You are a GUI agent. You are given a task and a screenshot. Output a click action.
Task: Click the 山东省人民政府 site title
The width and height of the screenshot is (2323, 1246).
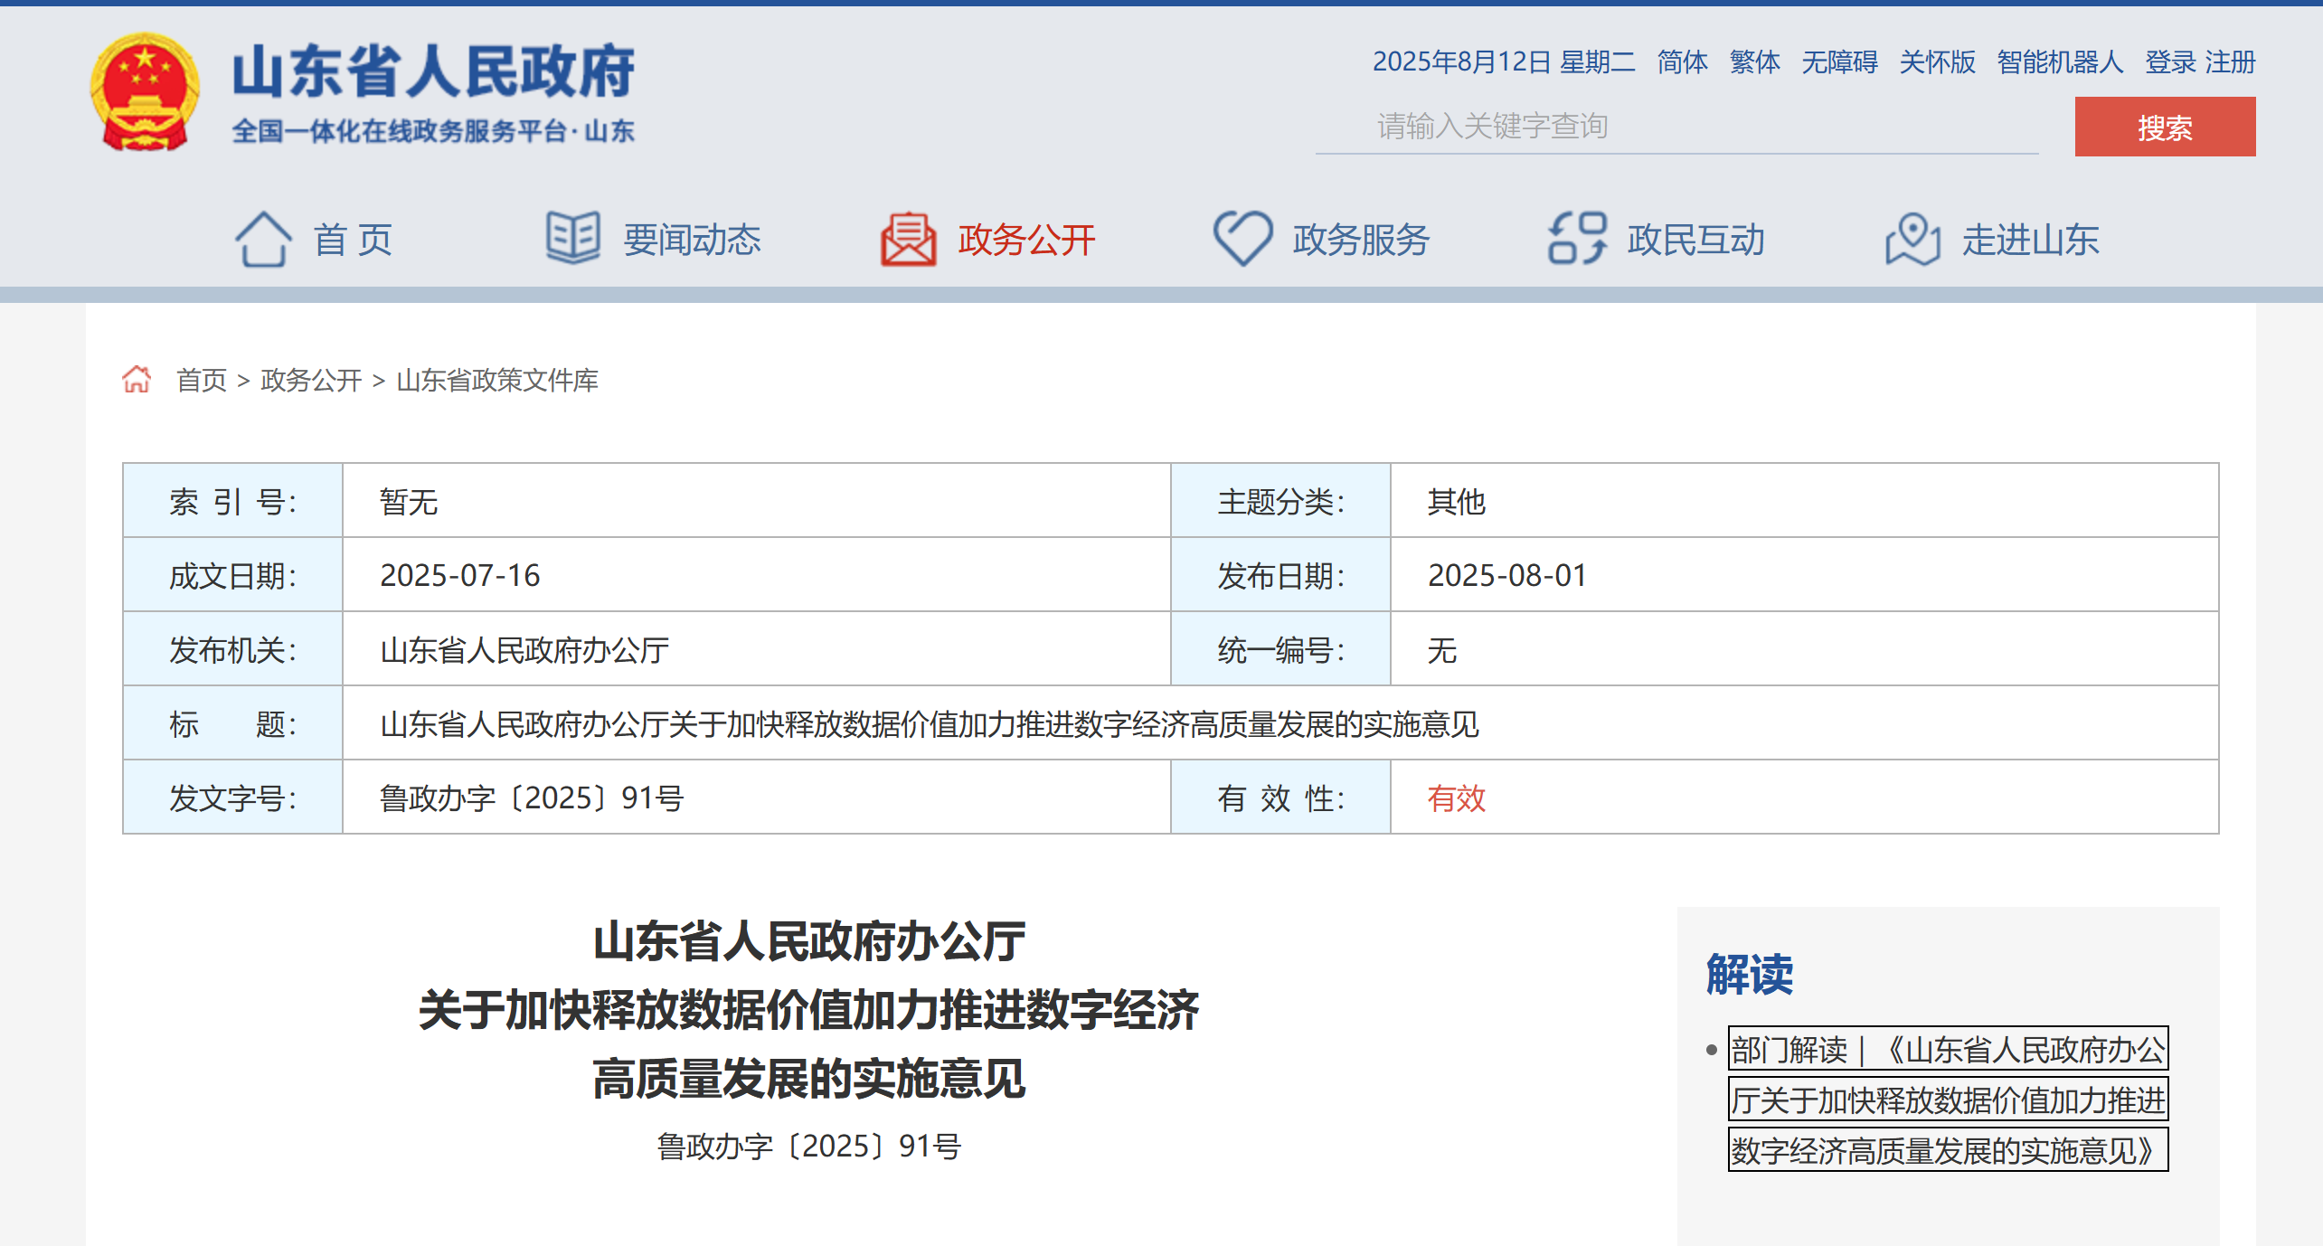tap(433, 71)
